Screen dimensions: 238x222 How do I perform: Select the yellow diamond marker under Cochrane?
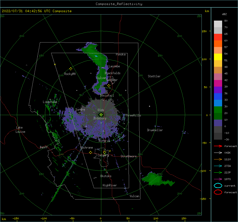(x=90, y=152)
